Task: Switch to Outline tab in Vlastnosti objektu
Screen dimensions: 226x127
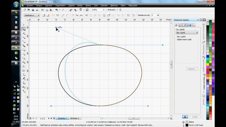Action: coord(180,25)
